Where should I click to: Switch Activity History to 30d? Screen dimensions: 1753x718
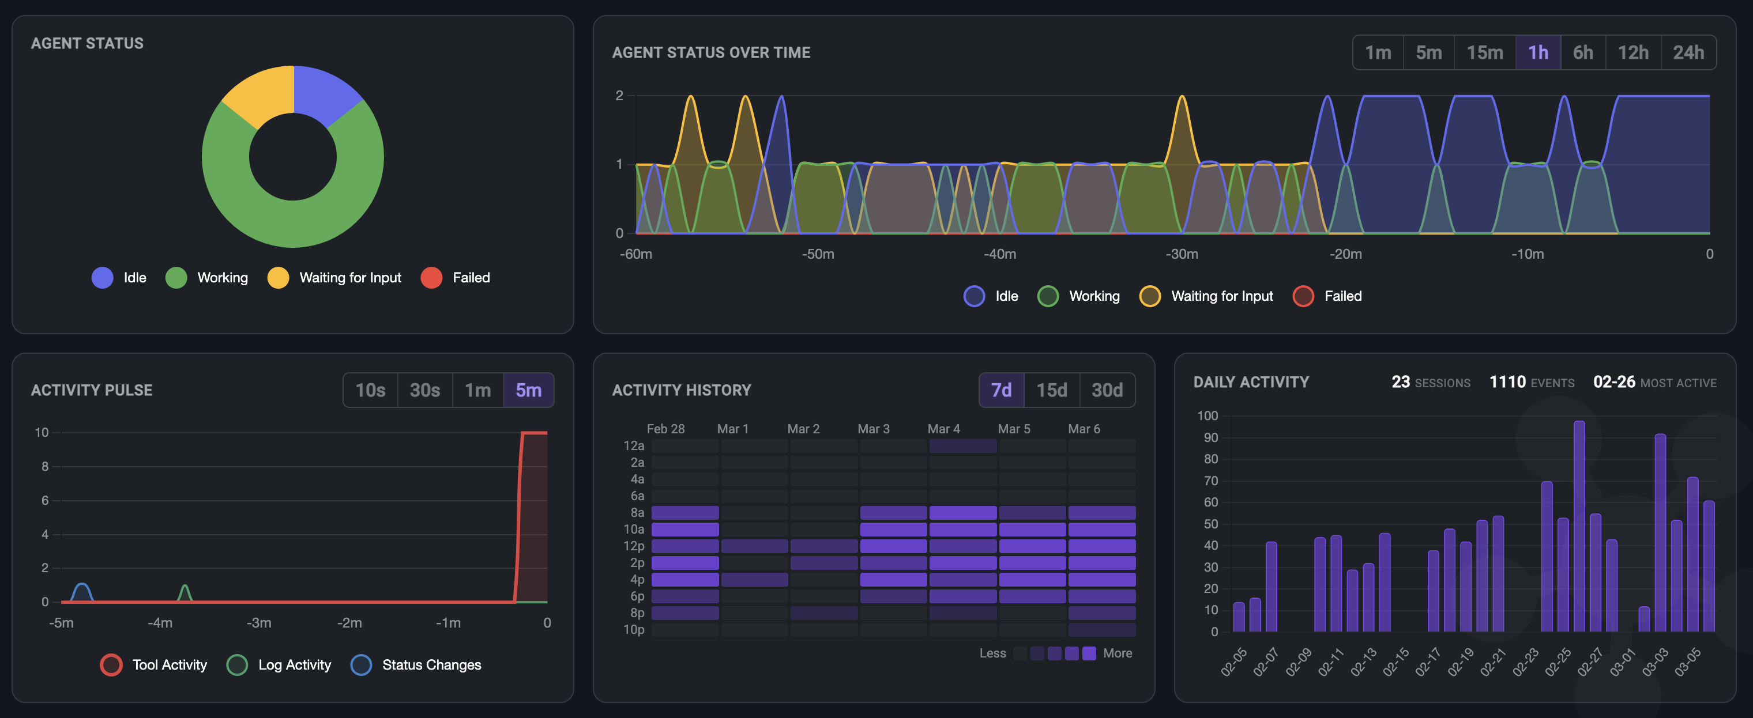click(x=1107, y=390)
